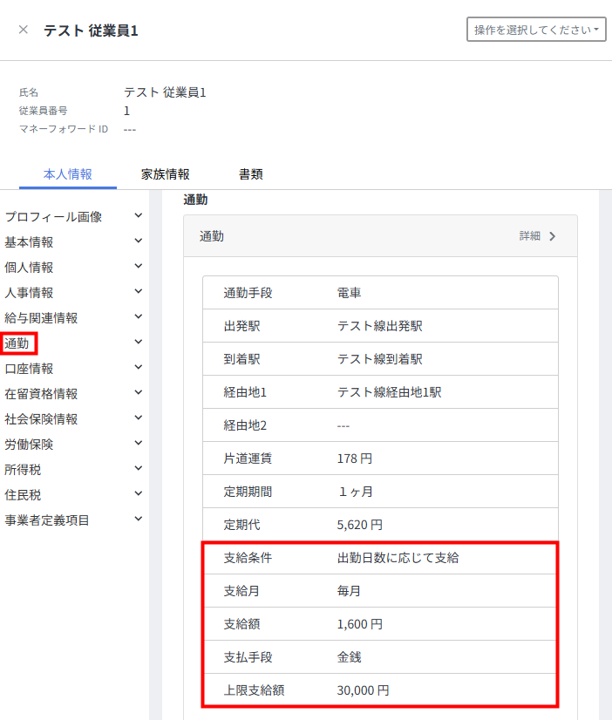This screenshot has height=720, width=612.
Task: Go to 社会保険情報 section
Action: tap(41, 419)
